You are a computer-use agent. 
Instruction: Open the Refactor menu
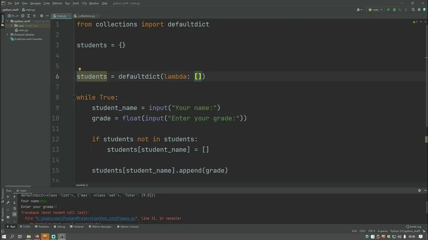pos(58,3)
